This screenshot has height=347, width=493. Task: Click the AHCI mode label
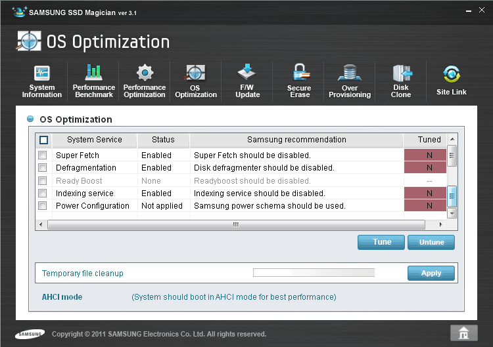[62, 296]
